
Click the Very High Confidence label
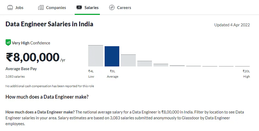[x=31, y=43]
